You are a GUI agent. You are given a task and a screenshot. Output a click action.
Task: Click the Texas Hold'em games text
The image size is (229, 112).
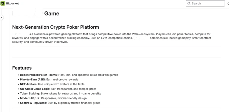point(104,75)
